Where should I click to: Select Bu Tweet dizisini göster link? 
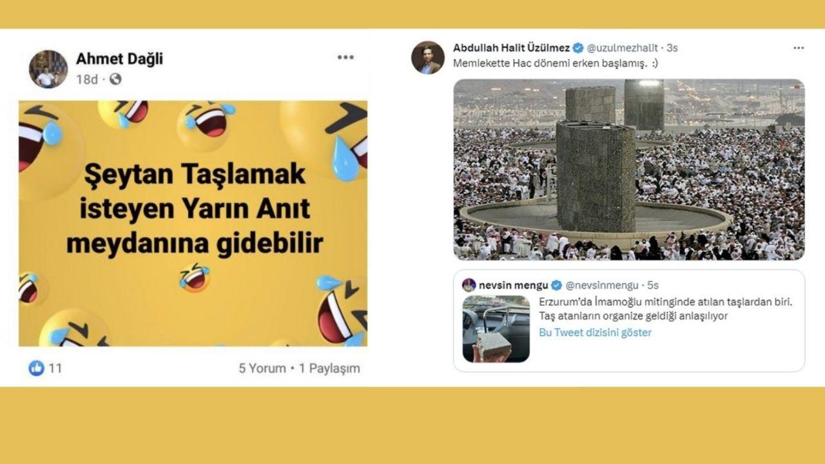595,333
